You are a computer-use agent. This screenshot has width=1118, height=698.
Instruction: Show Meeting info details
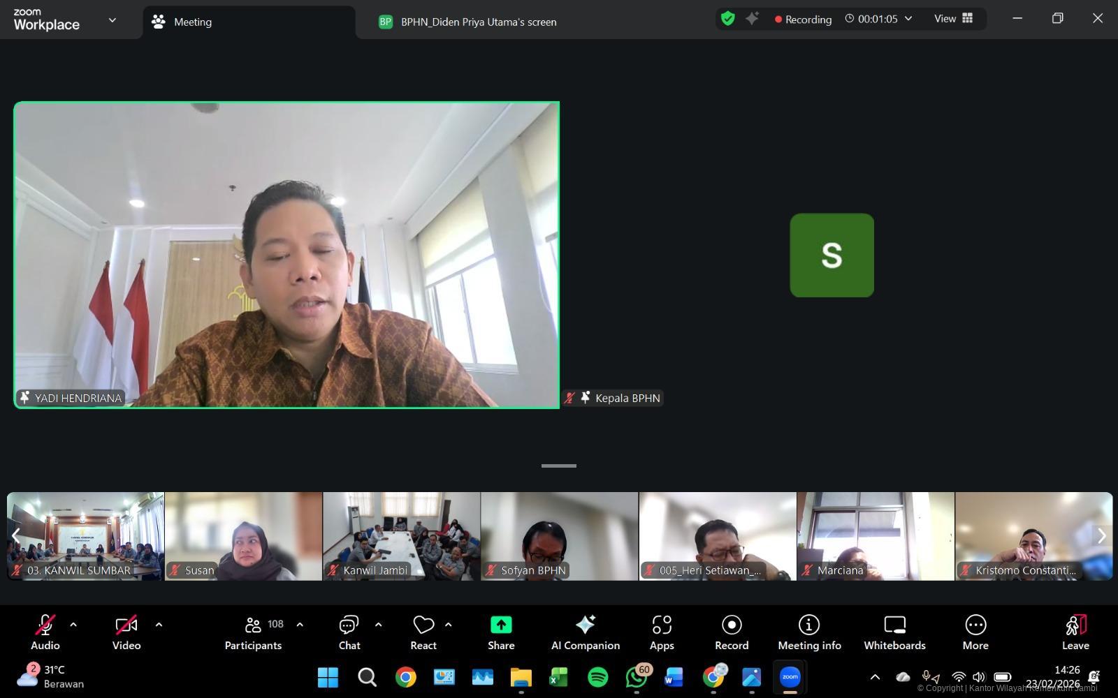(808, 632)
